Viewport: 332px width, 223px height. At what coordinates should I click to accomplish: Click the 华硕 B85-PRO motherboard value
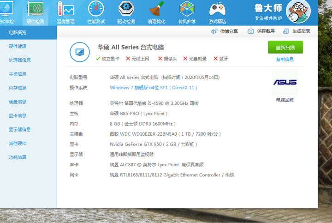click(x=139, y=114)
